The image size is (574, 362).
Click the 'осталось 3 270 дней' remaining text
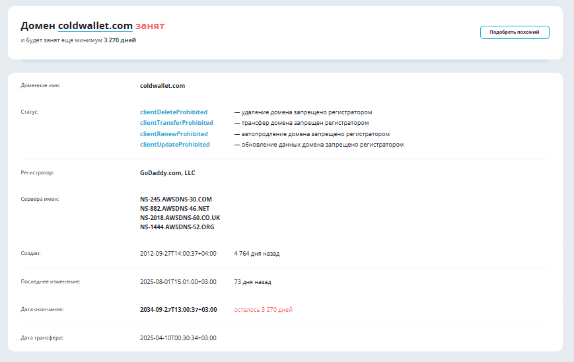pyautogui.click(x=263, y=309)
